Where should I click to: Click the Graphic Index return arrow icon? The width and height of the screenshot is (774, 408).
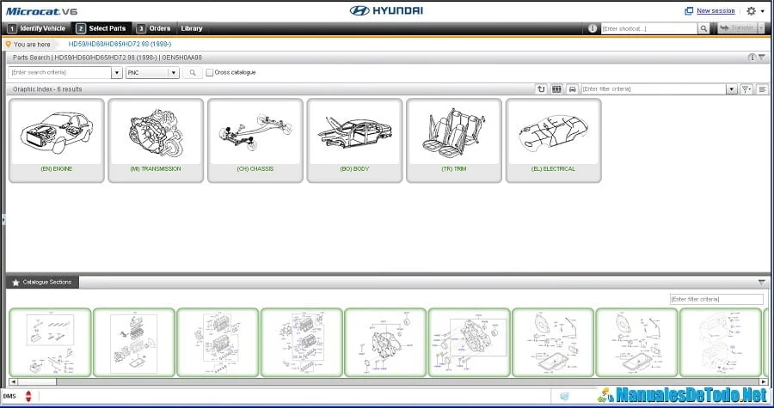pyautogui.click(x=542, y=89)
